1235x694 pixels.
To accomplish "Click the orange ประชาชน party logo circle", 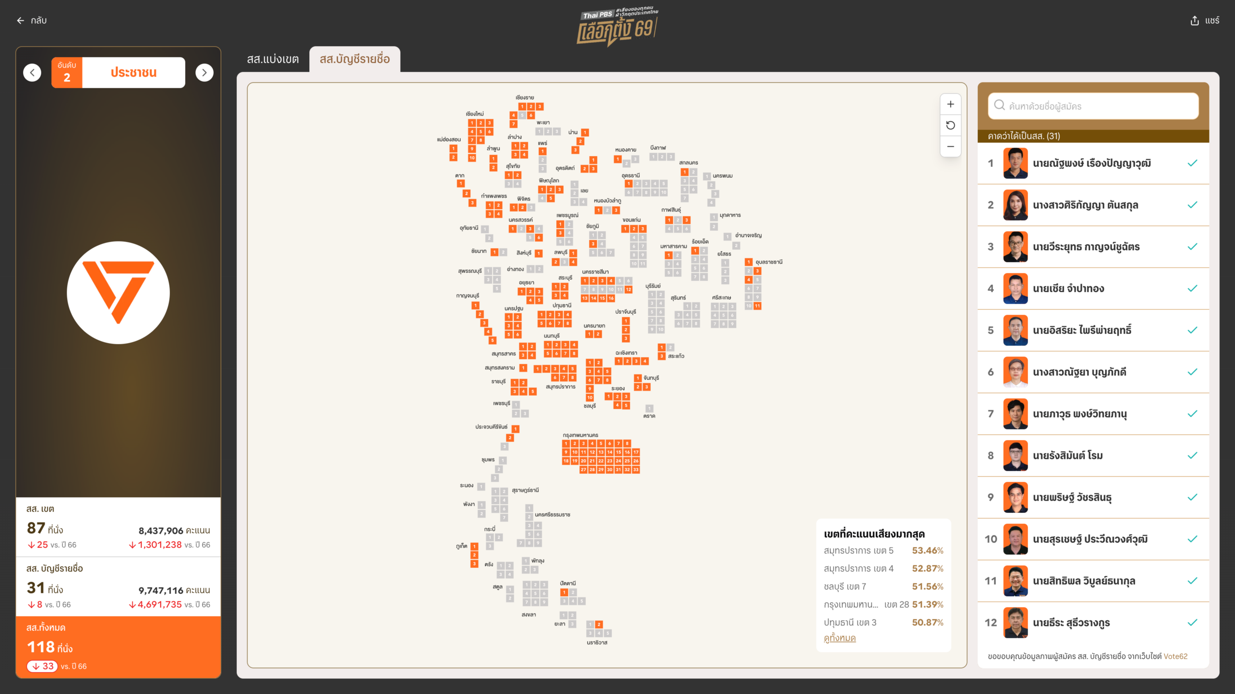I will tap(118, 293).
